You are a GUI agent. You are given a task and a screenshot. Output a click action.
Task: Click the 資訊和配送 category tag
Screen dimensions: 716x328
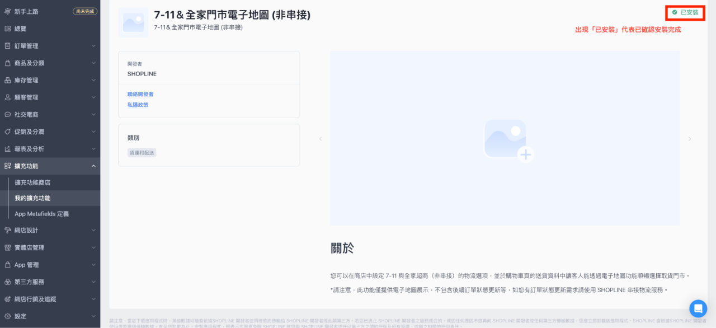[142, 152]
